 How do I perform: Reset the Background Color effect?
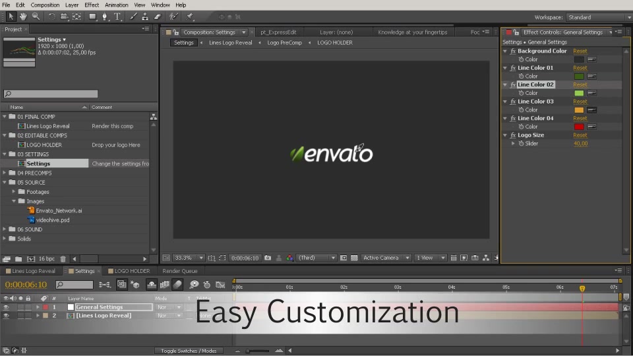click(580, 51)
